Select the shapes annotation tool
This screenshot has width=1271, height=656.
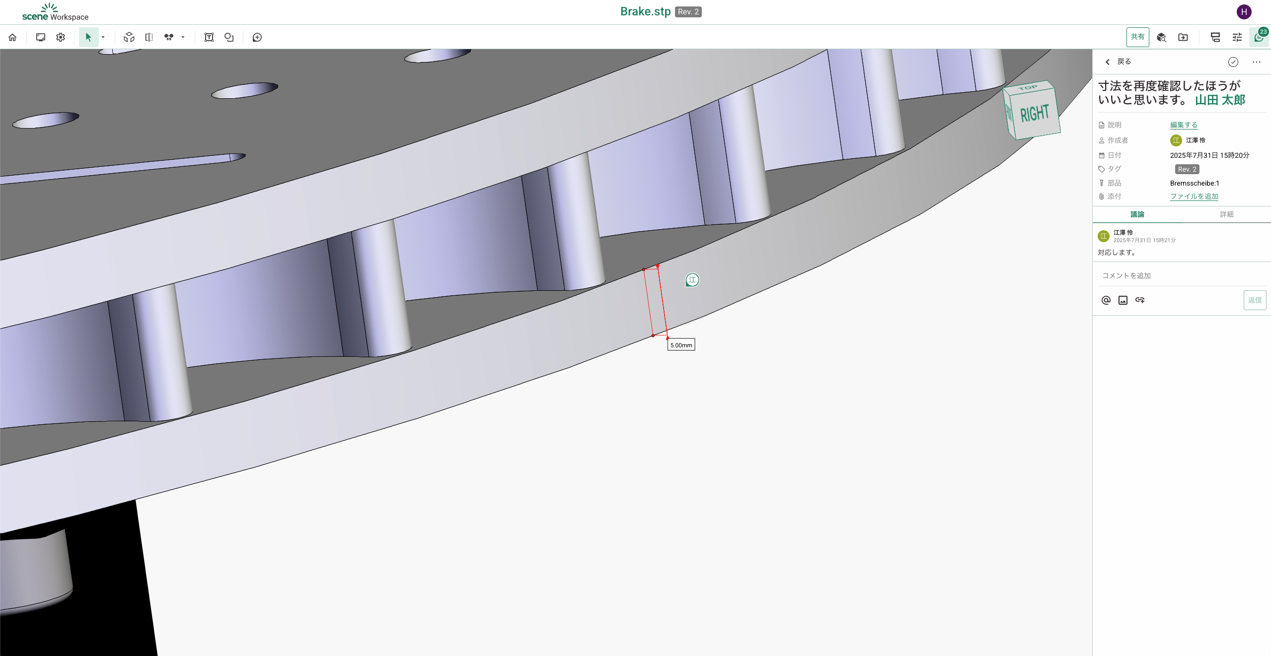click(229, 37)
